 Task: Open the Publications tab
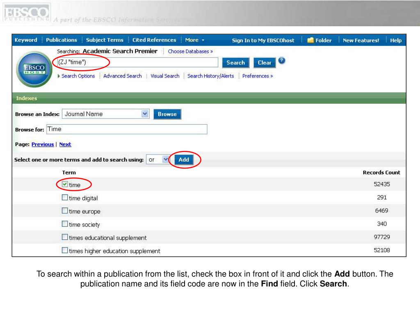coord(62,40)
